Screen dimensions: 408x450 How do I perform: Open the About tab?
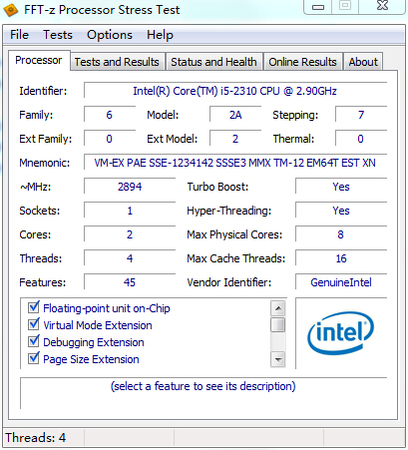pyautogui.click(x=363, y=62)
